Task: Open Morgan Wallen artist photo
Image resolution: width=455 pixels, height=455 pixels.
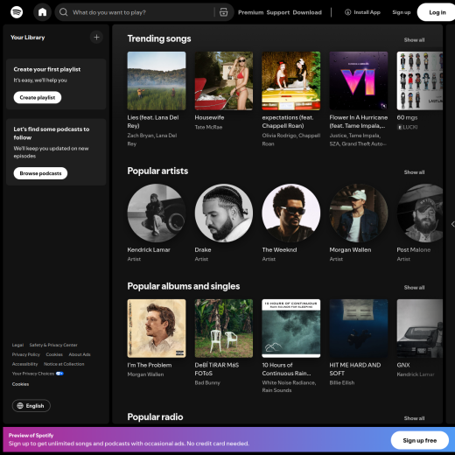Action: pyautogui.click(x=359, y=213)
